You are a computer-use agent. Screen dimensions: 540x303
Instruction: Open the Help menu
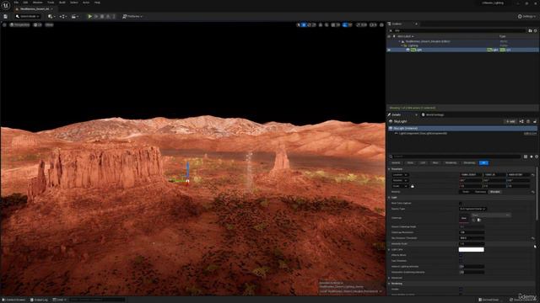pos(97,3)
